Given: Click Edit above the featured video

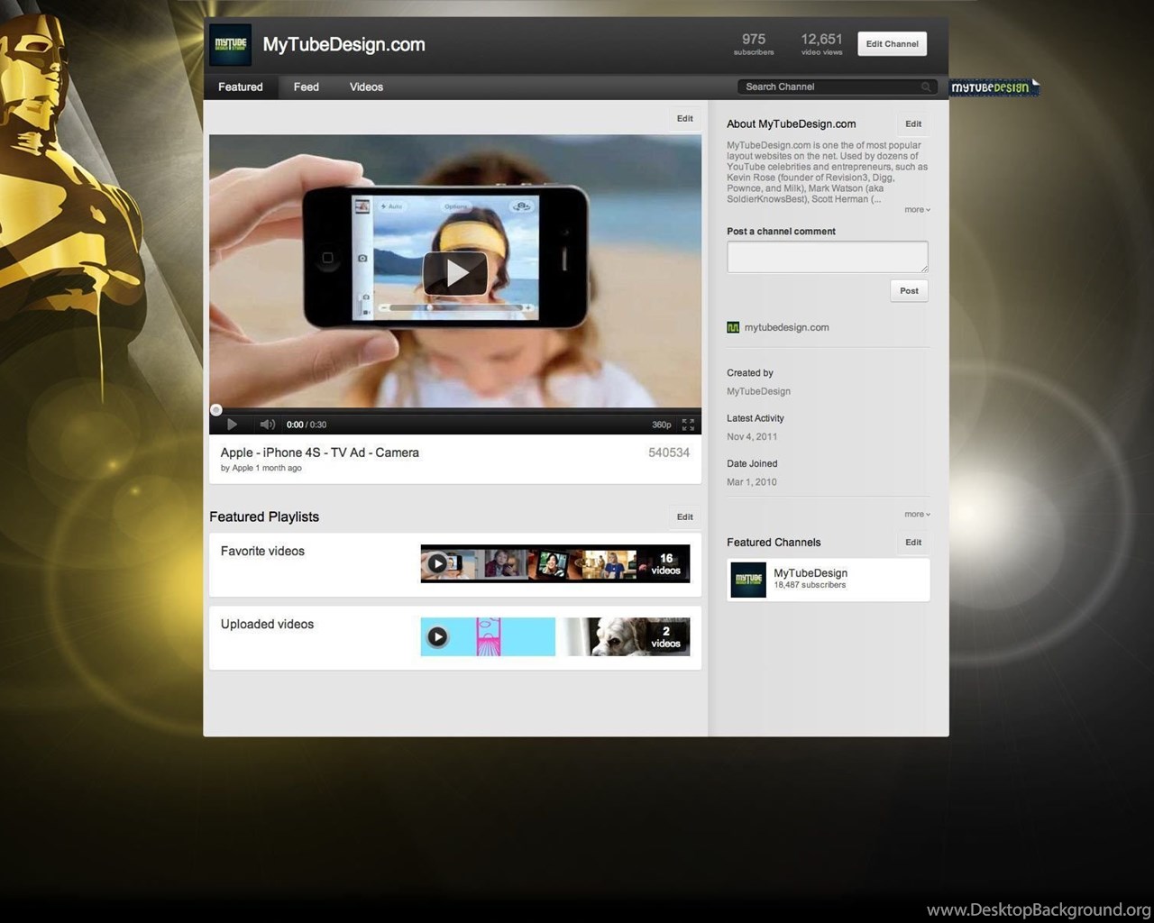Looking at the screenshot, I should point(685,118).
